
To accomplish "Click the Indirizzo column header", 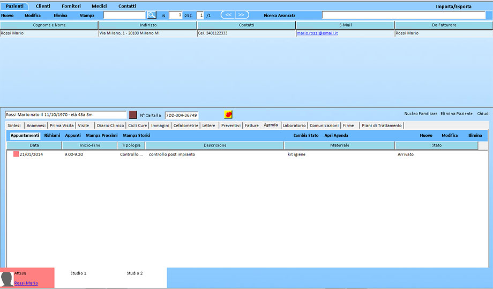I will (148, 25).
